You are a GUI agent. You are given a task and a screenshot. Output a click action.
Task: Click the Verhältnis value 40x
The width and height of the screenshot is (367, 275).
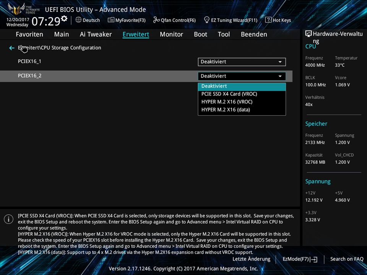(309, 105)
